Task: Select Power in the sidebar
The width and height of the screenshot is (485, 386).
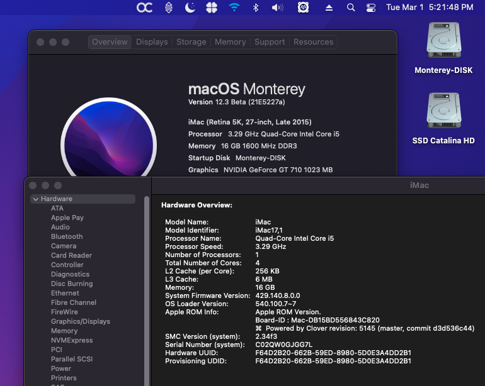Action: pos(61,368)
